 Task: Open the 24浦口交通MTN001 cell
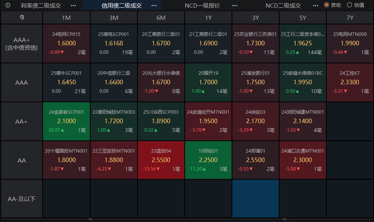pyautogui.click(x=303, y=160)
